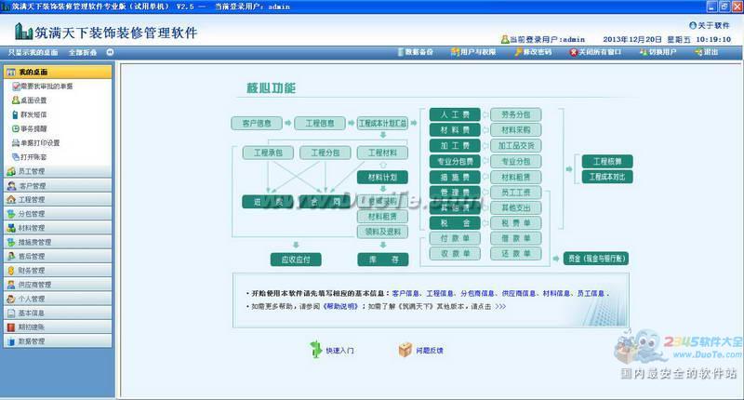Open the 分包商信息 link
This screenshot has width=744, height=400.
[478, 294]
